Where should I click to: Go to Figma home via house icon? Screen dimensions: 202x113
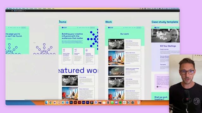pyautogui.click(x=12, y=11)
